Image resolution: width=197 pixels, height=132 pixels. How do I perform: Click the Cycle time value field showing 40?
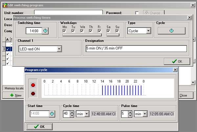point(67,114)
